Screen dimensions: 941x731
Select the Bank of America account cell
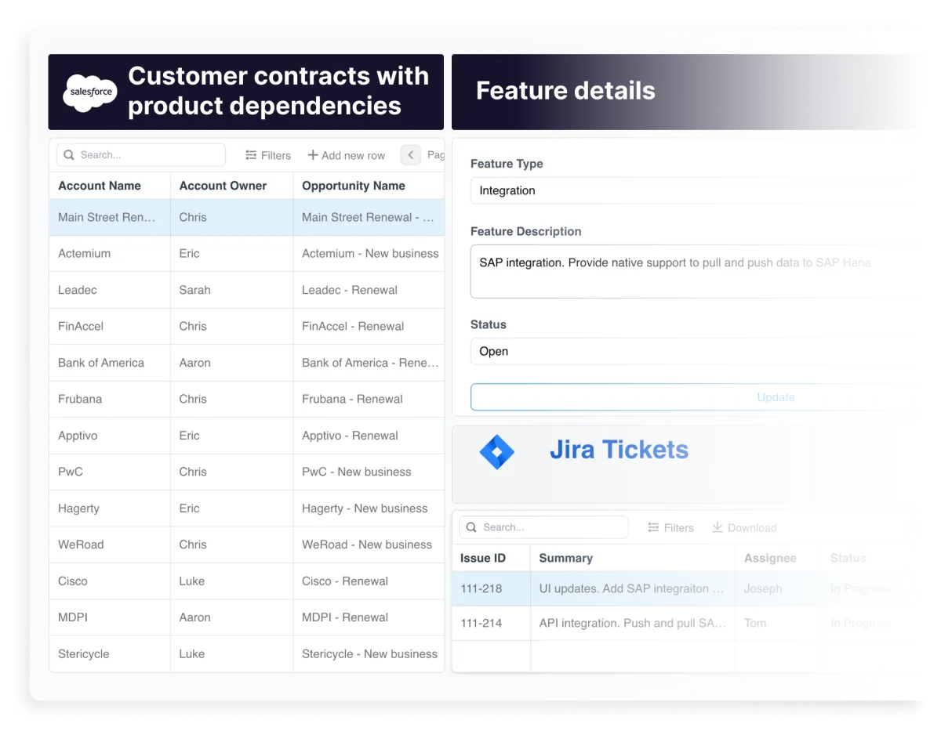pyautogui.click(x=110, y=363)
